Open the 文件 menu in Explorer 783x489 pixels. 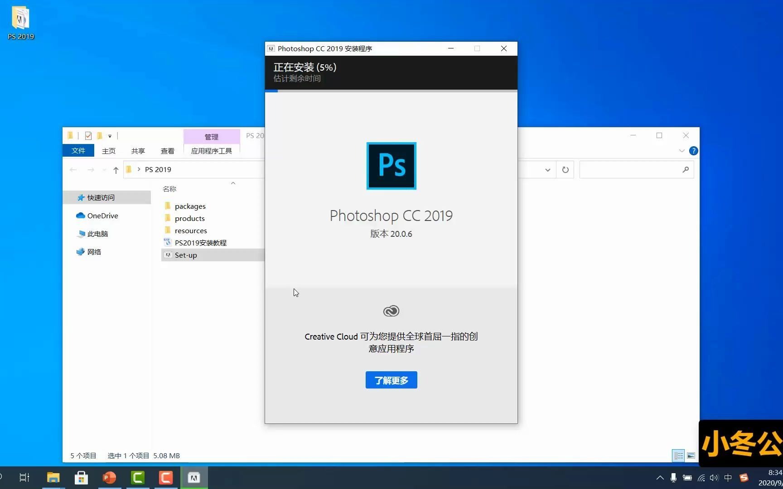pyautogui.click(x=78, y=151)
